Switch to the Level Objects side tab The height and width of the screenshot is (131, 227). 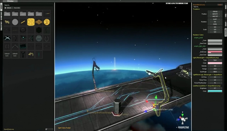pyautogui.click(x=1, y=16)
